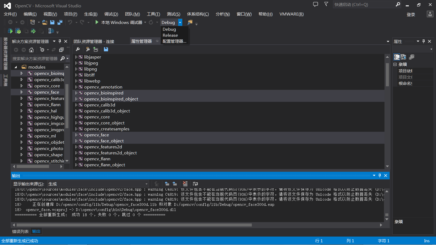Select opencv_ml in Solution Explorer

pos(45,136)
